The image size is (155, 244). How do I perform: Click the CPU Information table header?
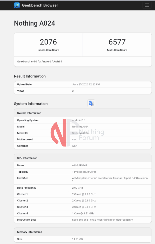tap(83, 158)
